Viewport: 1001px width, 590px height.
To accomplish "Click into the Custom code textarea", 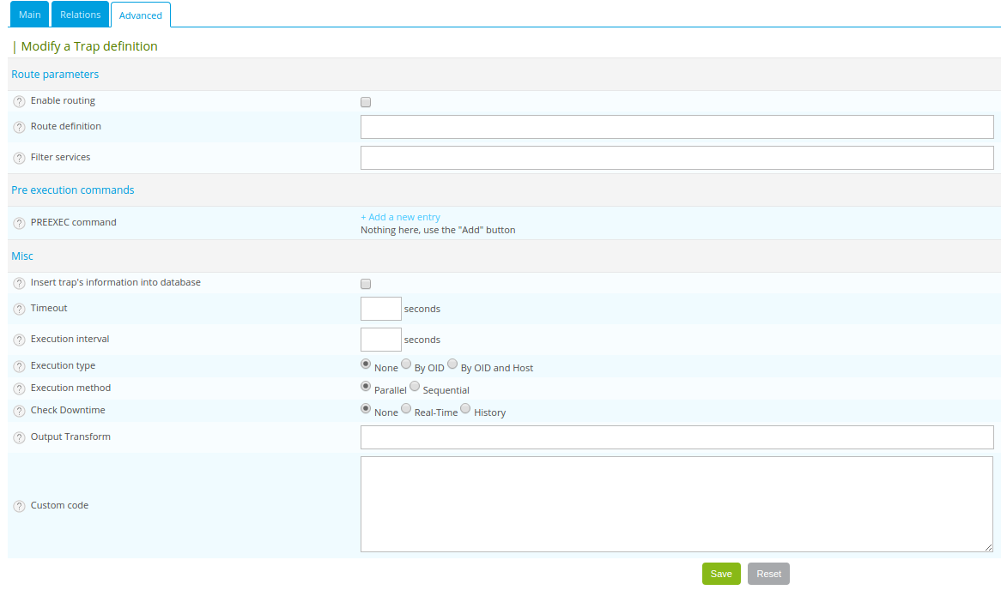I will click(676, 504).
